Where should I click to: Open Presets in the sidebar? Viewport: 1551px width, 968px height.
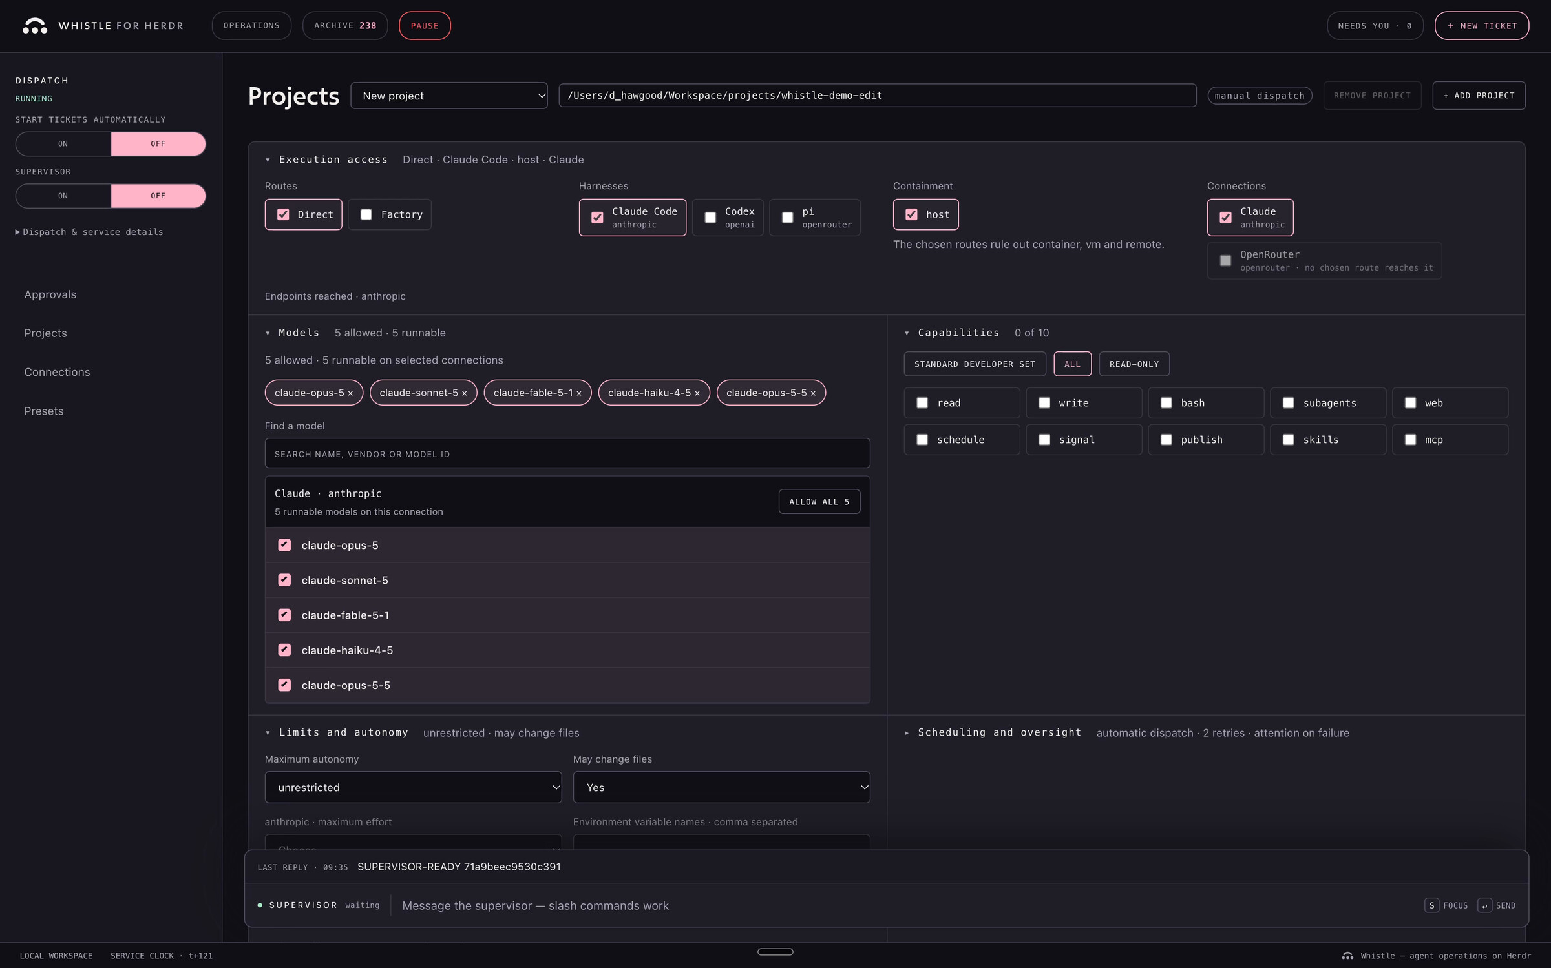pos(44,411)
